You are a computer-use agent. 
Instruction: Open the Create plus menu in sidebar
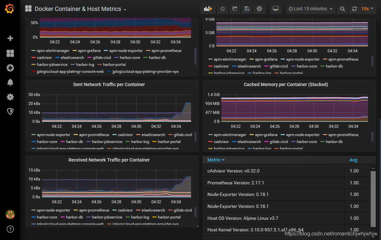pyautogui.click(x=10, y=38)
